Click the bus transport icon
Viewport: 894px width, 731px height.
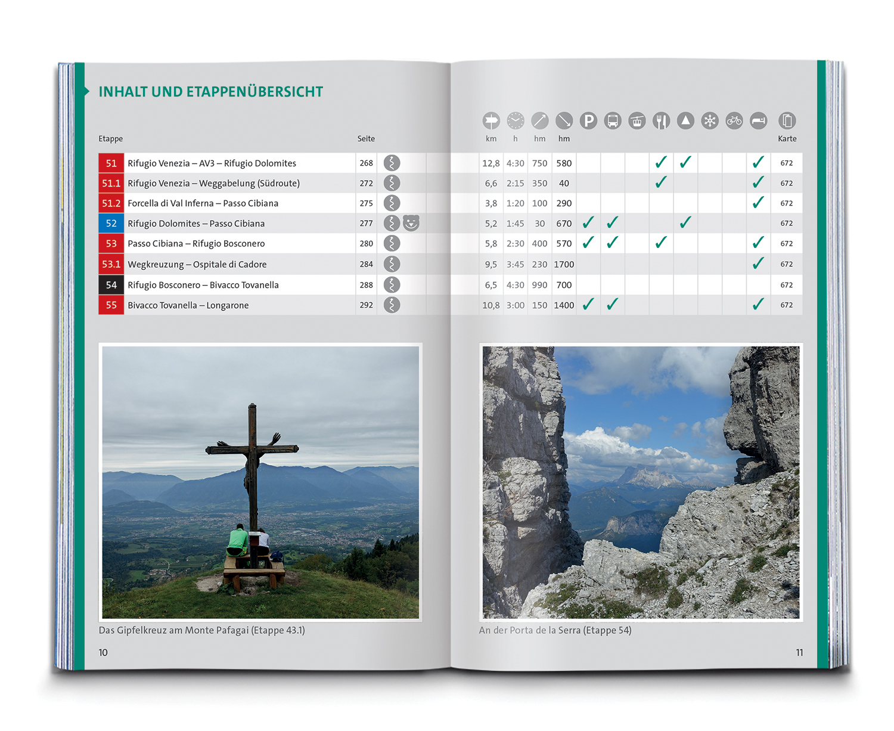click(612, 121)
